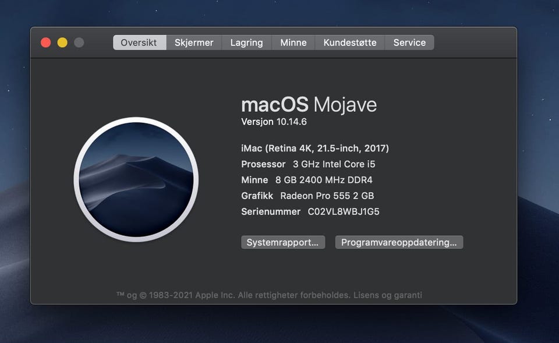Close the window with the red button
Image resolution: width=559 pixels, height=343 pixels.
(45, 43)
